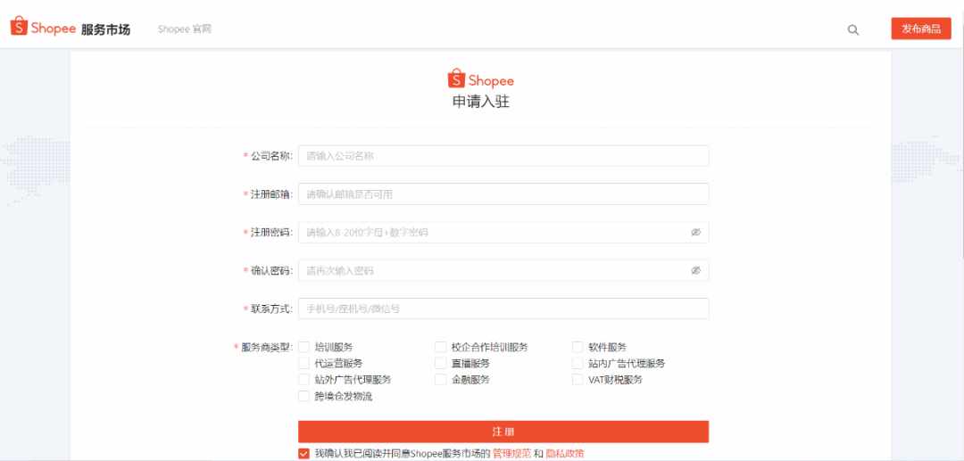Check the 代运营服务 checkbox
The height and width of the screenshot is (461, 964).
pos(303,364)
